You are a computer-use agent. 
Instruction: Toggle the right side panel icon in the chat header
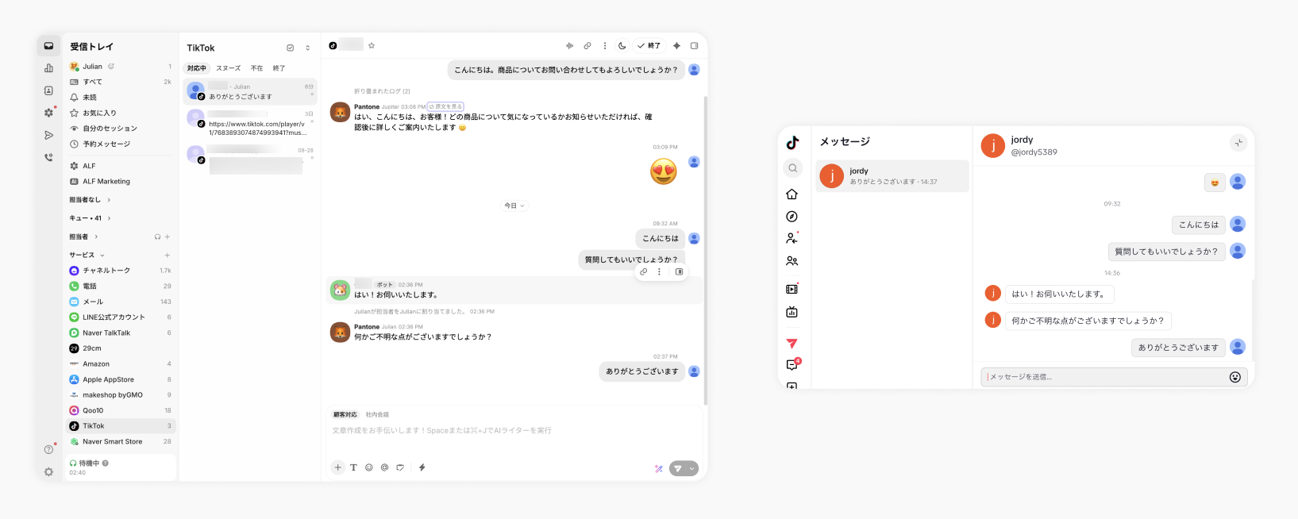[694, 46]
